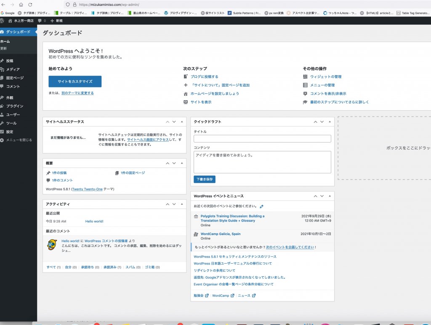Click the ウィジェットの管理 link
431x325 pixels.
coord(325,77)
